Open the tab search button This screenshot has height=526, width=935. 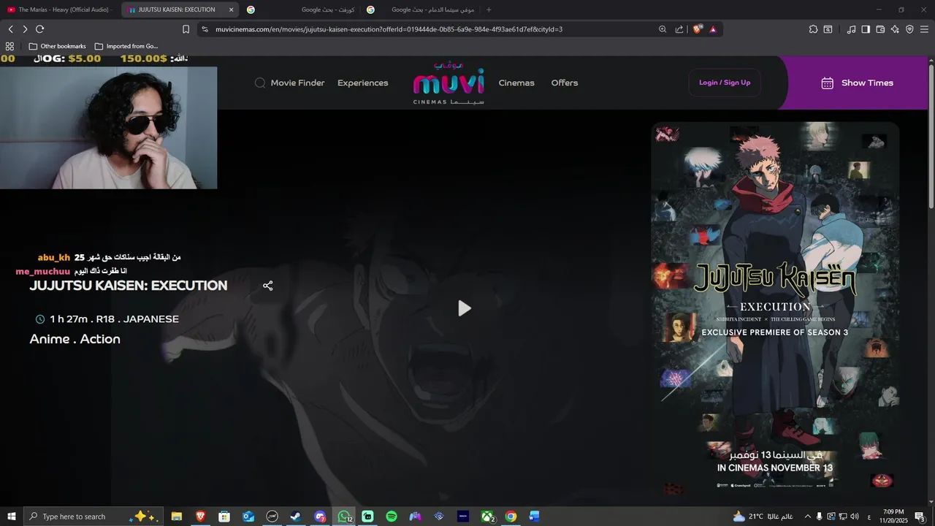(x=828, y=29)
